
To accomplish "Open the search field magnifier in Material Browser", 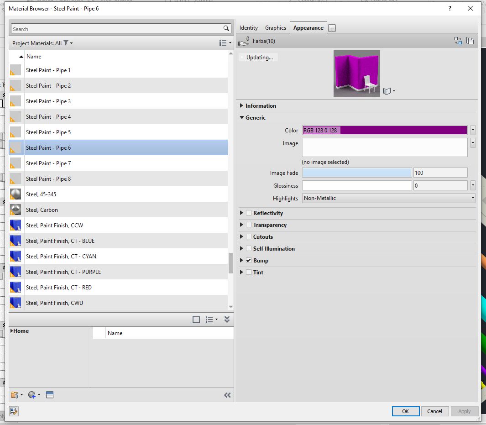I will tap(226, 28).
